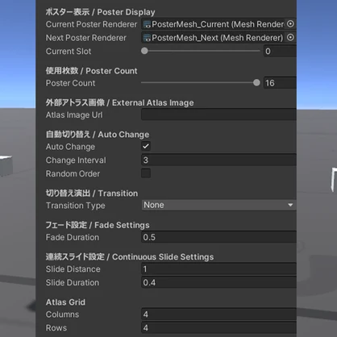Click the Transition Type label

(76, 206)
